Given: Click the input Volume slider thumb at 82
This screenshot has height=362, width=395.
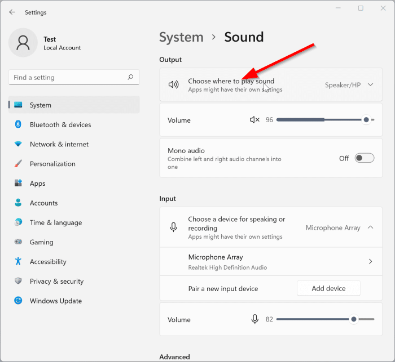Looking at the screenshot, I should [x=354, y=319].
